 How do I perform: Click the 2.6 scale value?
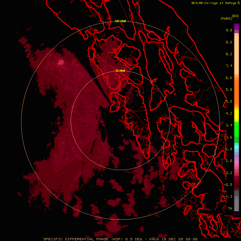[229, 137]
